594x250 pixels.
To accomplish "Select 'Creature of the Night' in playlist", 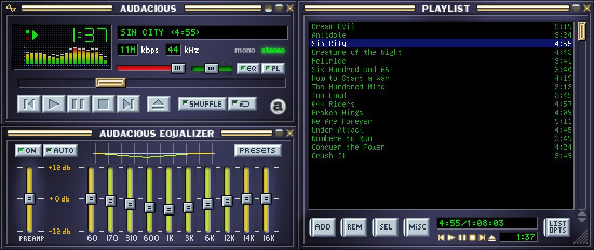I will pos(442,52).
